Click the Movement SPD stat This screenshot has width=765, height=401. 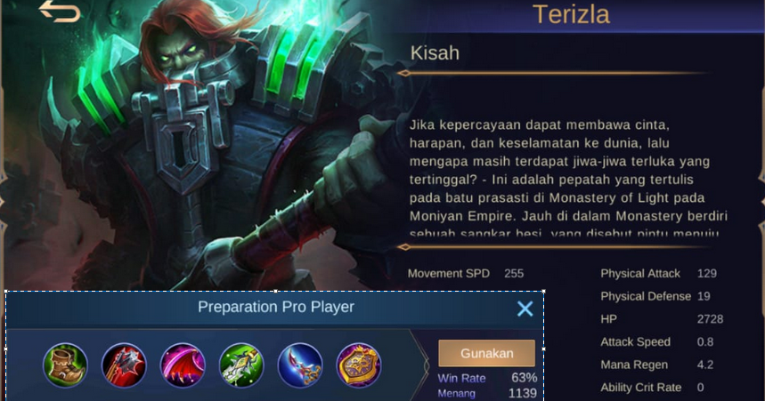click(x=466, y=273)
